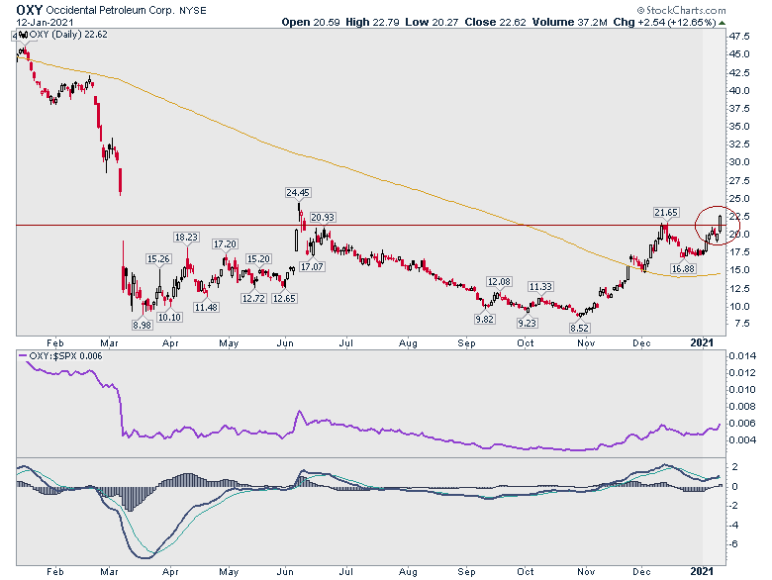Image resolution: width=772 pixels, height=580 pixels.
Task: Click the 0.014 ratio axis label
Action: click(x=742, y=356)
